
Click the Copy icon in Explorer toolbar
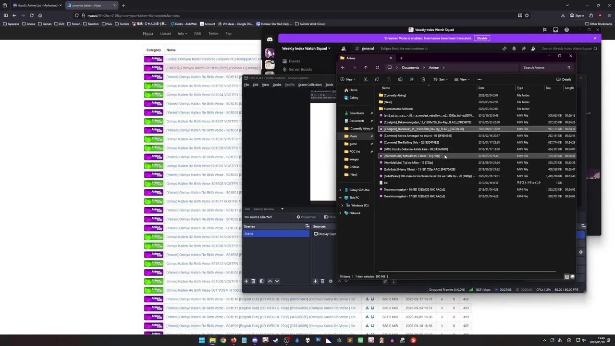[377, 79]
